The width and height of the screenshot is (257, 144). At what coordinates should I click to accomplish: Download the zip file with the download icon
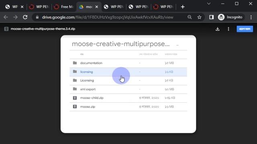coord(218,29)
